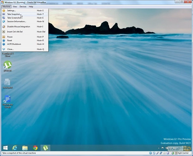Image resolution: width=193 pixels, height=156 pixels.
Task: Choose Take Snapshot in Machine menu
Action: click(25, 14)
